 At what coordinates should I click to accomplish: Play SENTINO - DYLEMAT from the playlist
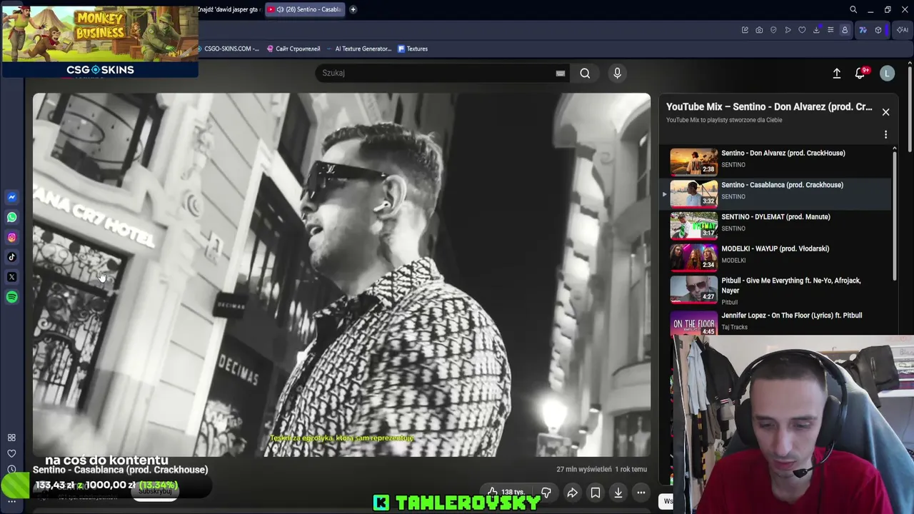(x=775, y=226)
